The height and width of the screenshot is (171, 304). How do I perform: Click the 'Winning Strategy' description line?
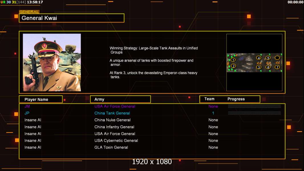pos(154,50)
